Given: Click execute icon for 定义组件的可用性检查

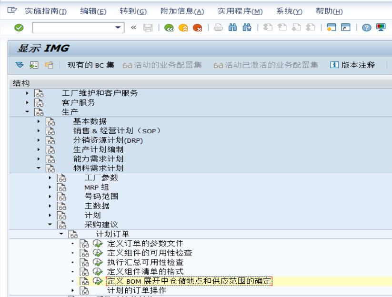Looking at the screenshot, I should click(98, 253).
